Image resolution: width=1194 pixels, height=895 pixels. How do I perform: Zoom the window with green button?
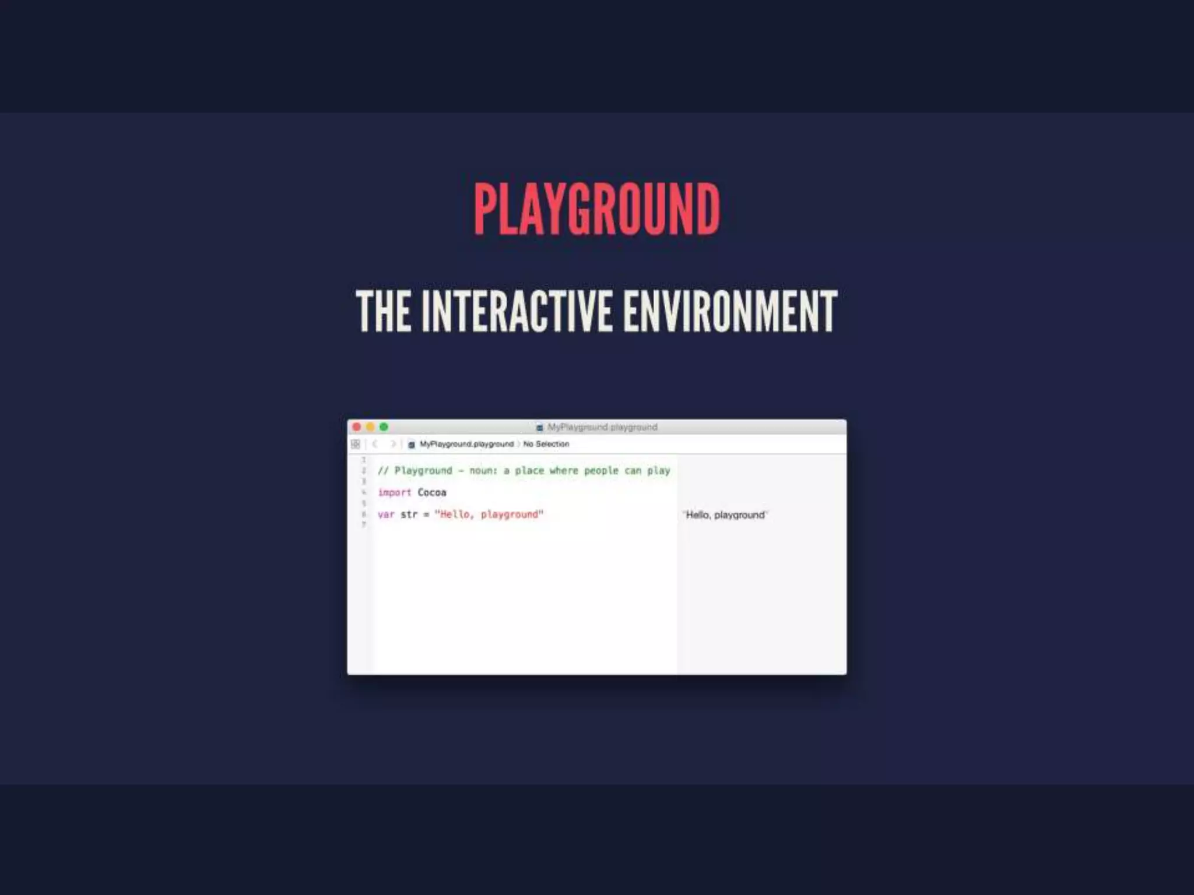tap(384, 427)
